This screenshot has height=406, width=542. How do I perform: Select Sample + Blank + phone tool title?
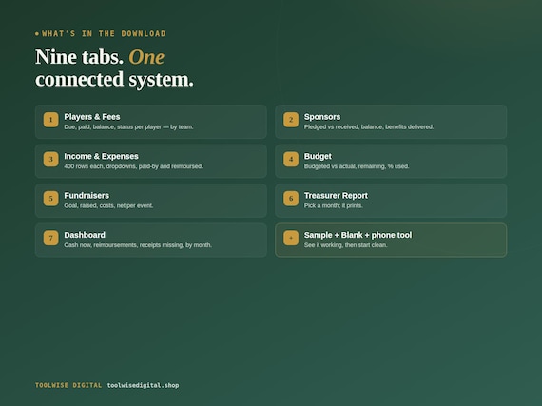pos(358,235)
